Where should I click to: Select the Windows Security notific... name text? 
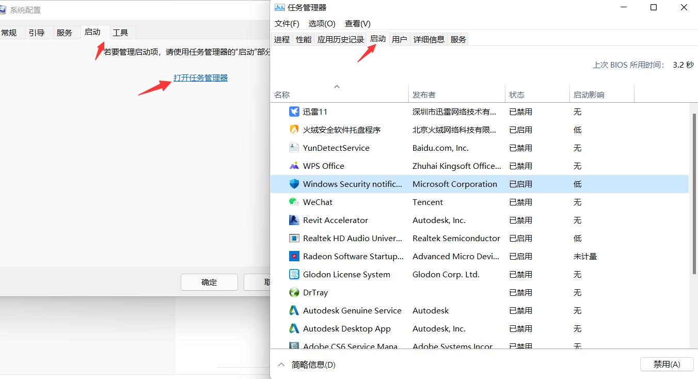(353, 184)
